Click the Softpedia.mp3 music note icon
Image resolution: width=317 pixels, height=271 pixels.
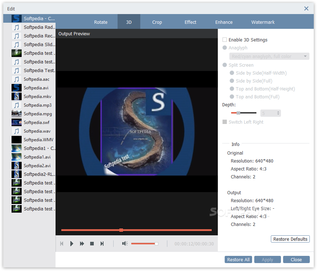pos(17,105)
